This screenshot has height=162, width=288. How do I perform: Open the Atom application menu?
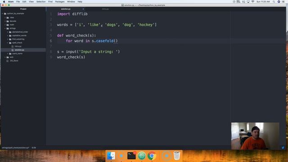[x=11, y=2]
